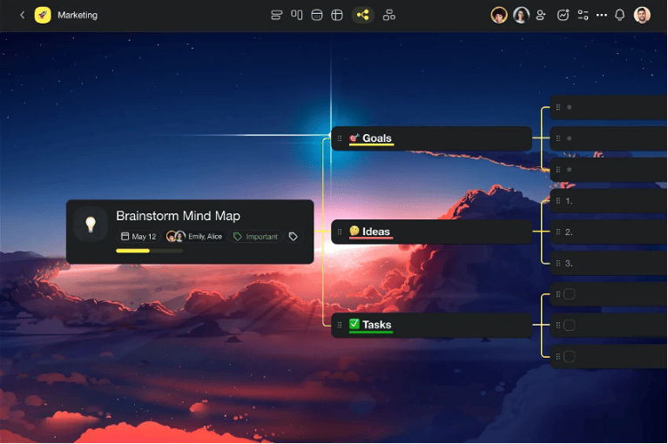Open the curly-haired member avatar
Image resolution: width=668 pixels, height=444 pixels.
coord(499,16)
